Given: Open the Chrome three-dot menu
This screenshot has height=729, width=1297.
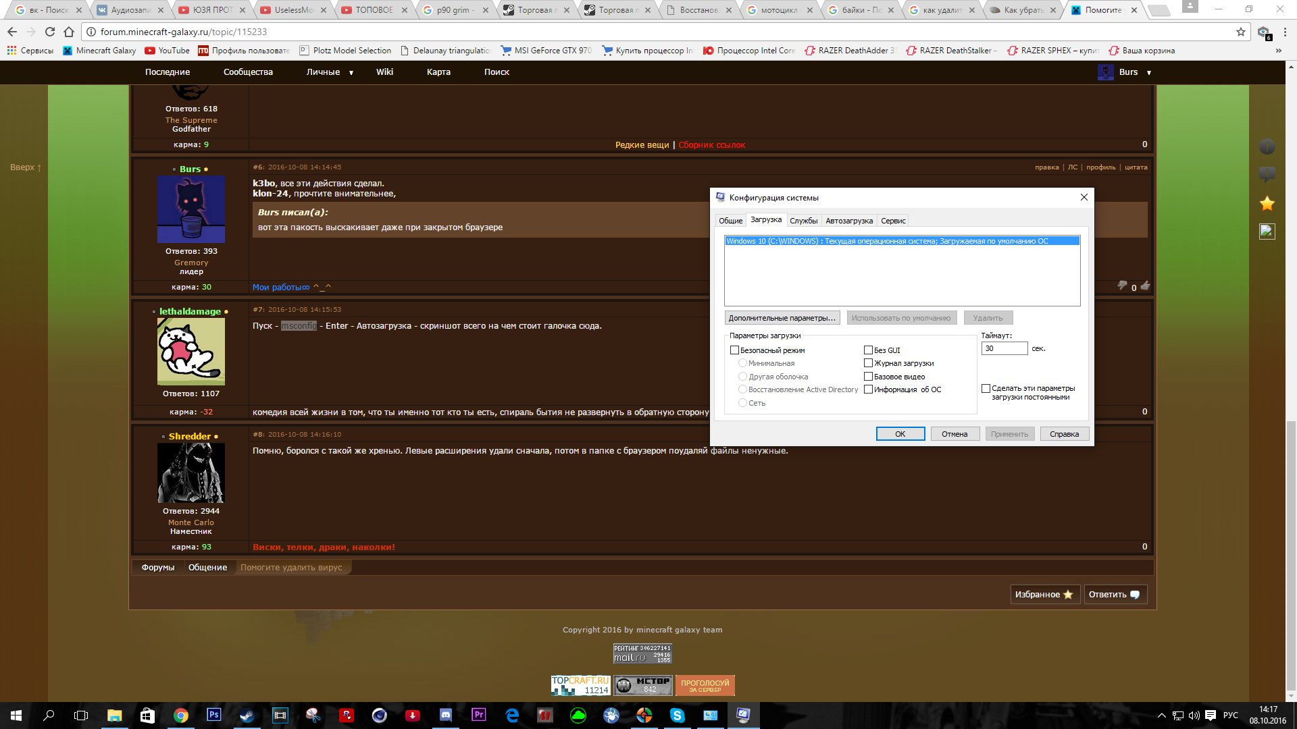Looking at the screenshot, I should pyautogui.click(x=1286, y=32).
